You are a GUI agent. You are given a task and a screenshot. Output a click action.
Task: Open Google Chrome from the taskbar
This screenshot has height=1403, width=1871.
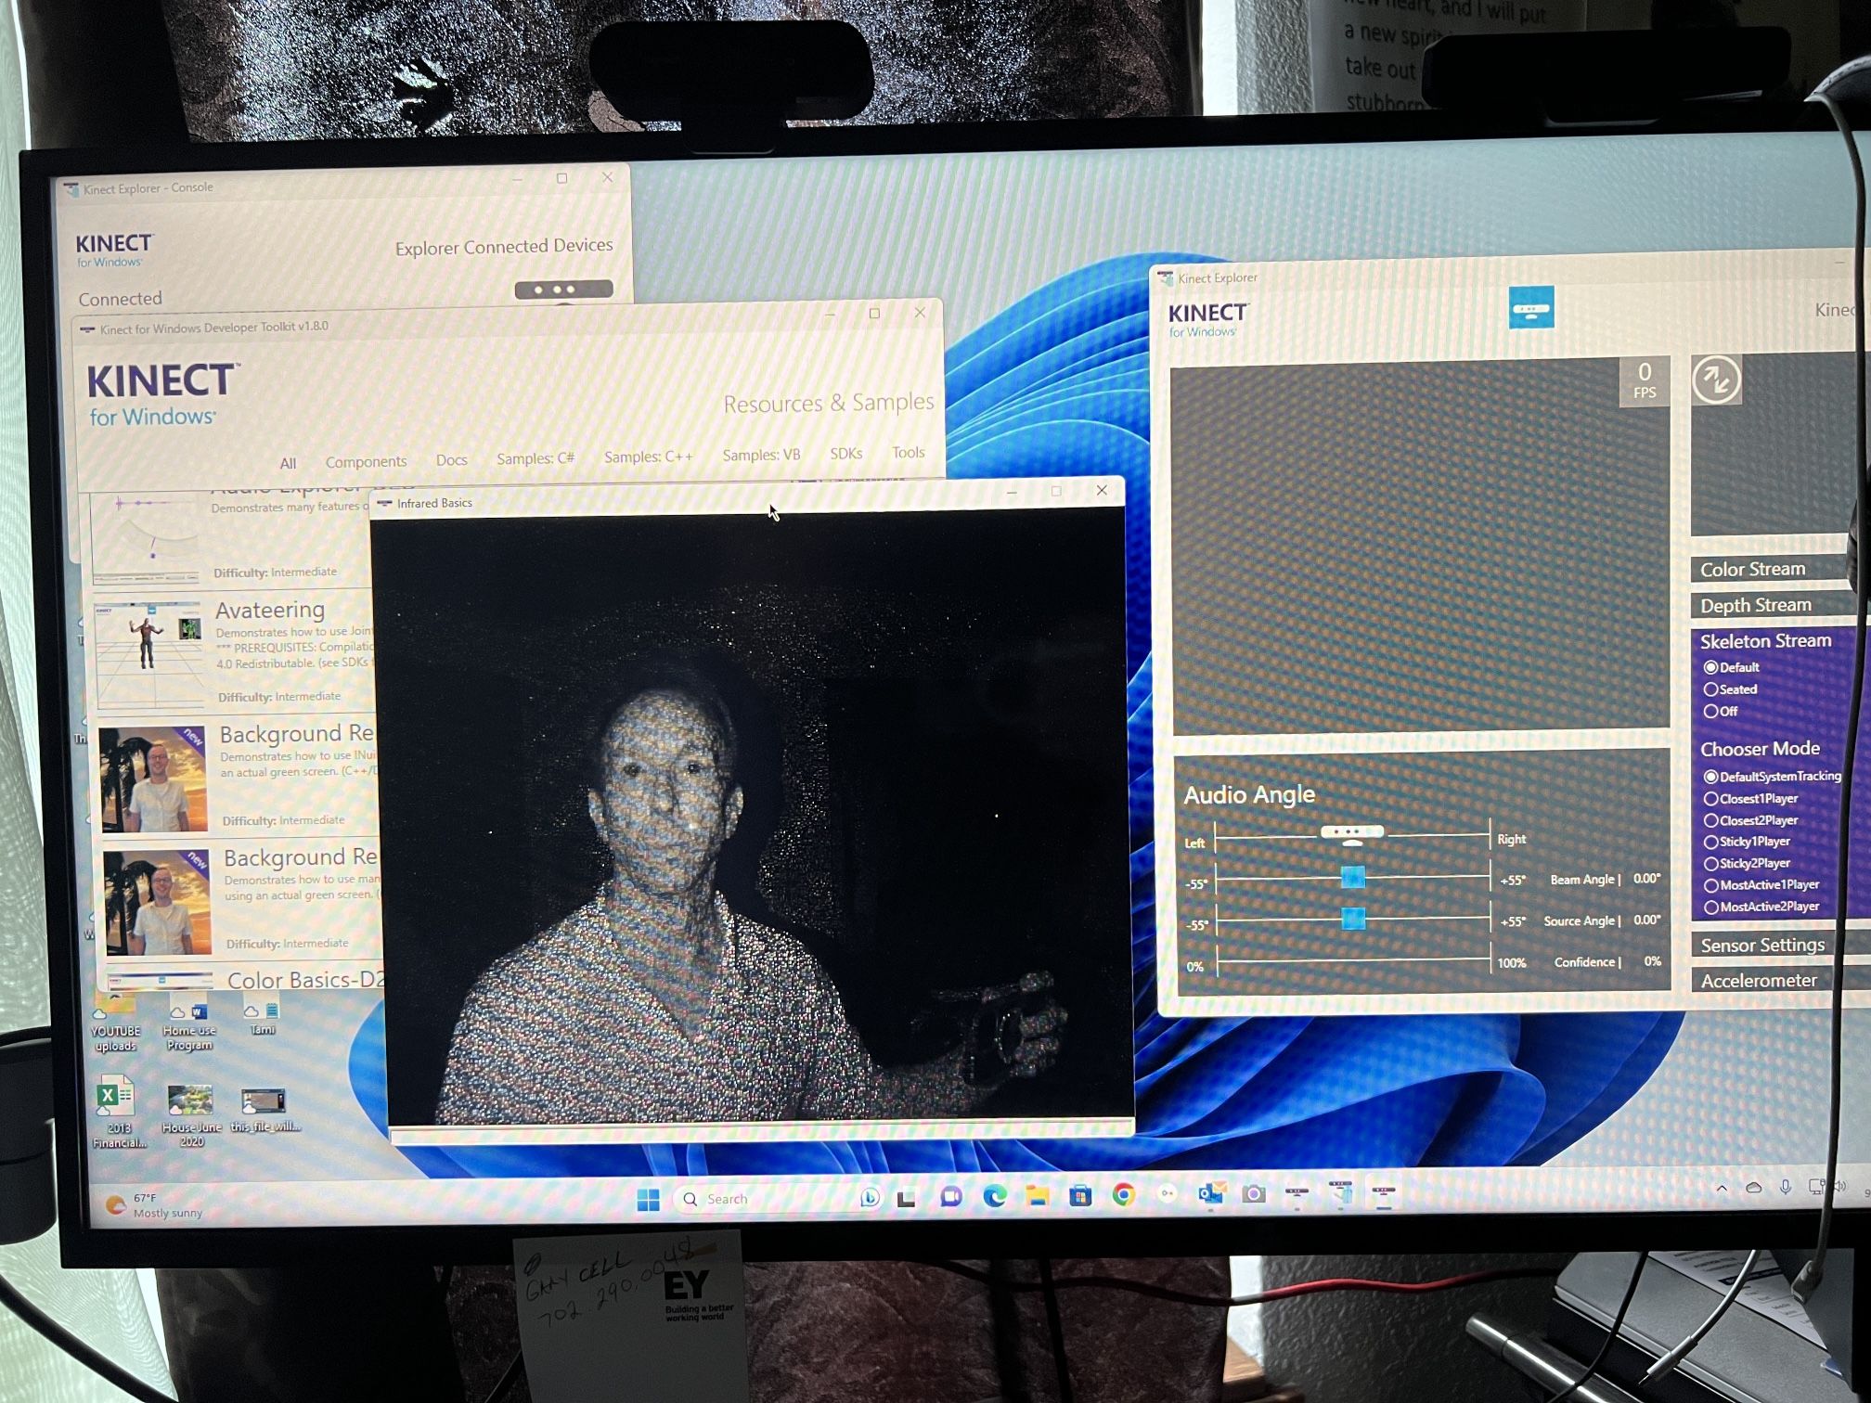point(1123,1195)
